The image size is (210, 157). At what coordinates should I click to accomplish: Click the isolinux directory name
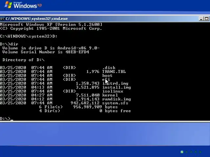pos(113,91)
